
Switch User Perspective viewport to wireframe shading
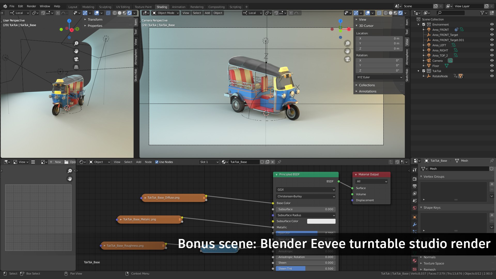tap(115, 13)
